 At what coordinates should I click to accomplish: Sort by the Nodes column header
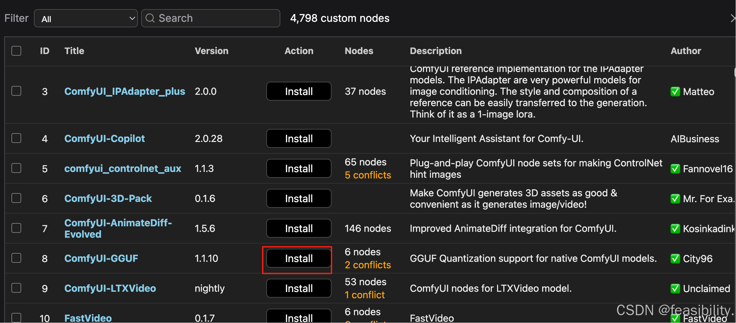[359, 51]
